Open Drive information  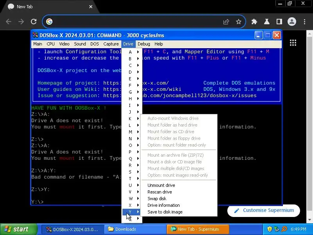(x=179, y=205)
